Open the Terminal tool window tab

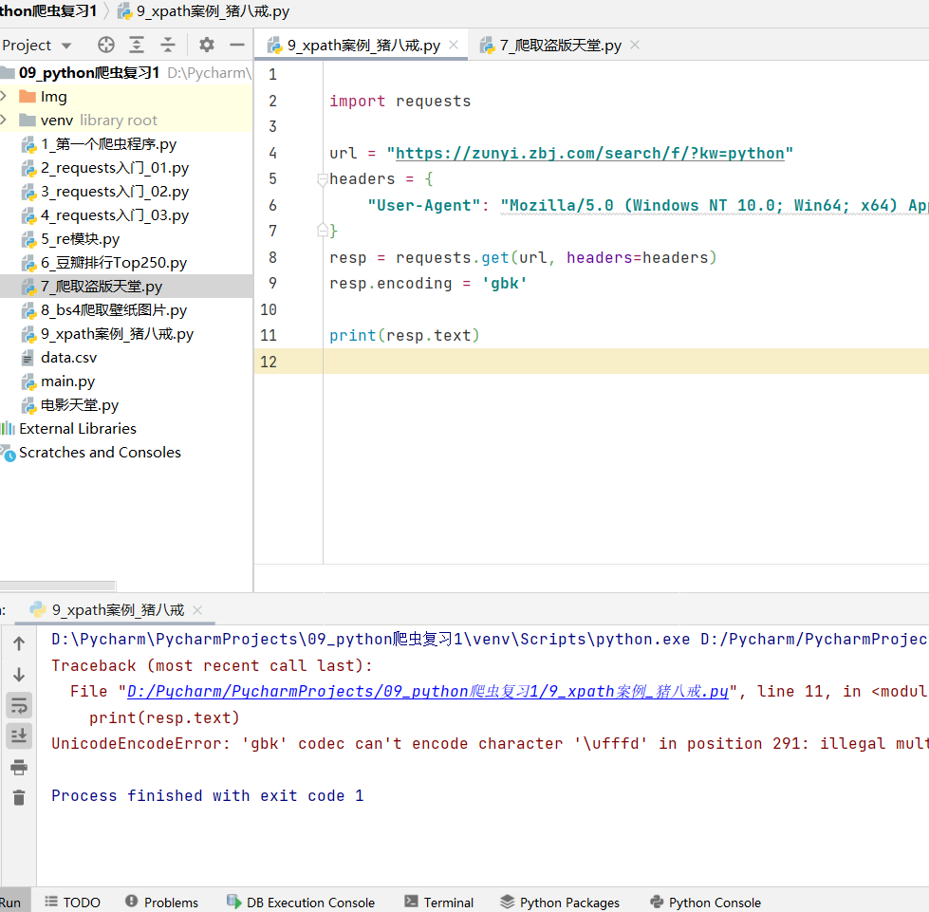pyautogui.click(x=439, y=902)
